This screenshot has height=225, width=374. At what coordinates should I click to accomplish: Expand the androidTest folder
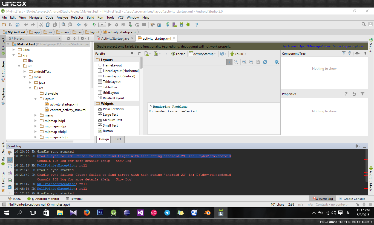25,72
